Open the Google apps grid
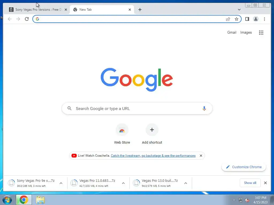 click(x=261, y=32)
